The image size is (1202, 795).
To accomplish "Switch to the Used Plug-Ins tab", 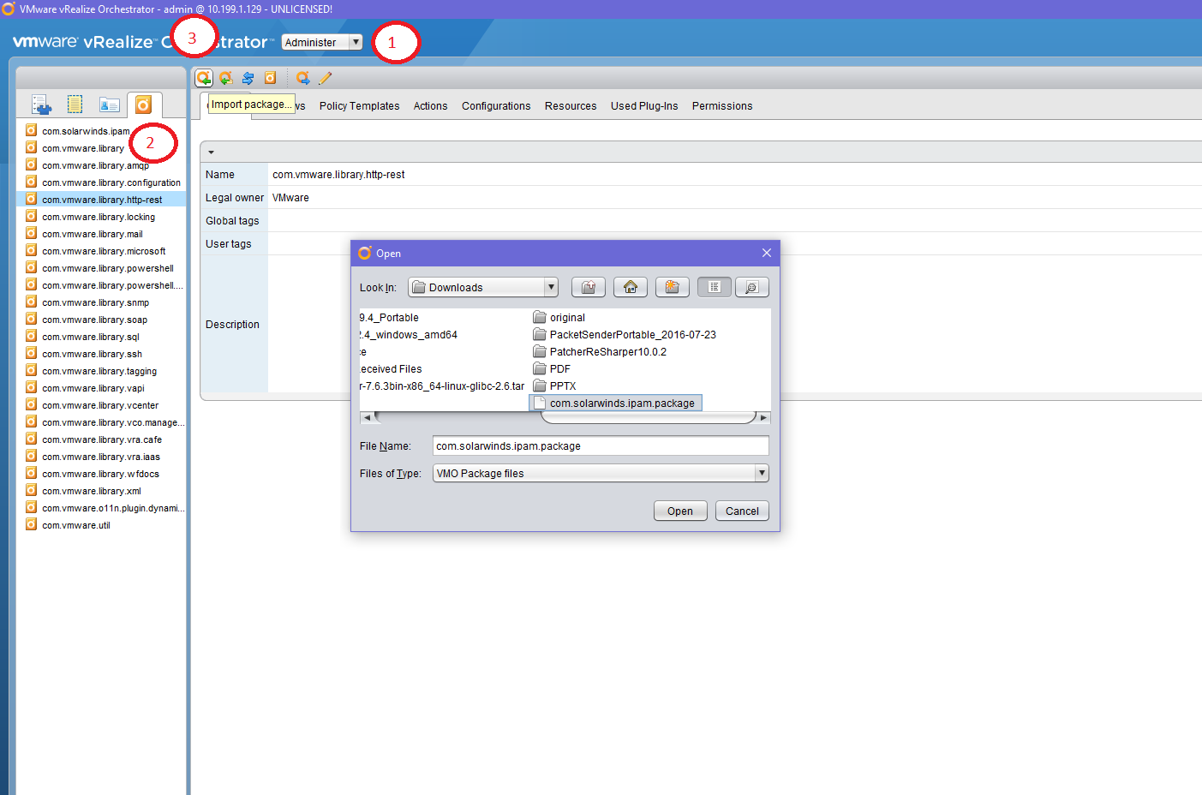I will tap(644, 106).
